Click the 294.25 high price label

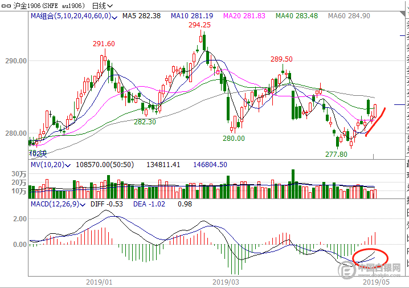(x=199, y=25)
